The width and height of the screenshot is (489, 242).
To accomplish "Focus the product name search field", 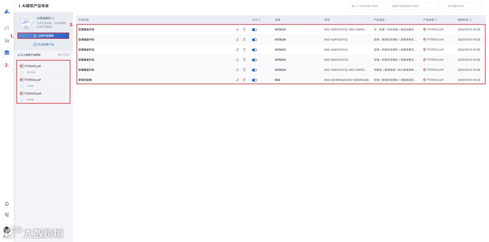I will 368,6.
